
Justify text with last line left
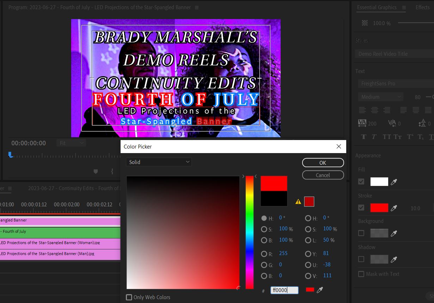403,110
